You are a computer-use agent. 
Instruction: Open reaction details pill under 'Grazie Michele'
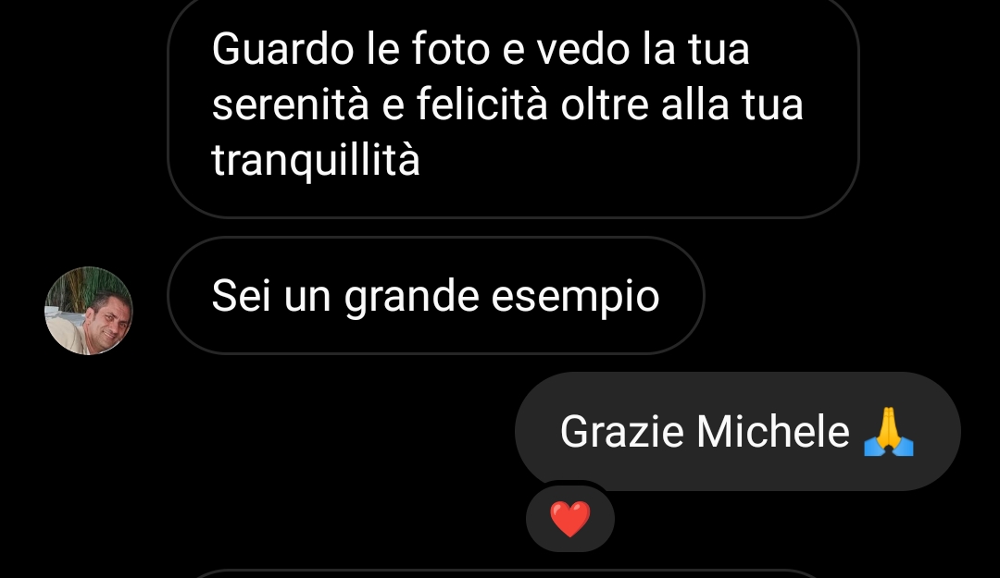570,519
